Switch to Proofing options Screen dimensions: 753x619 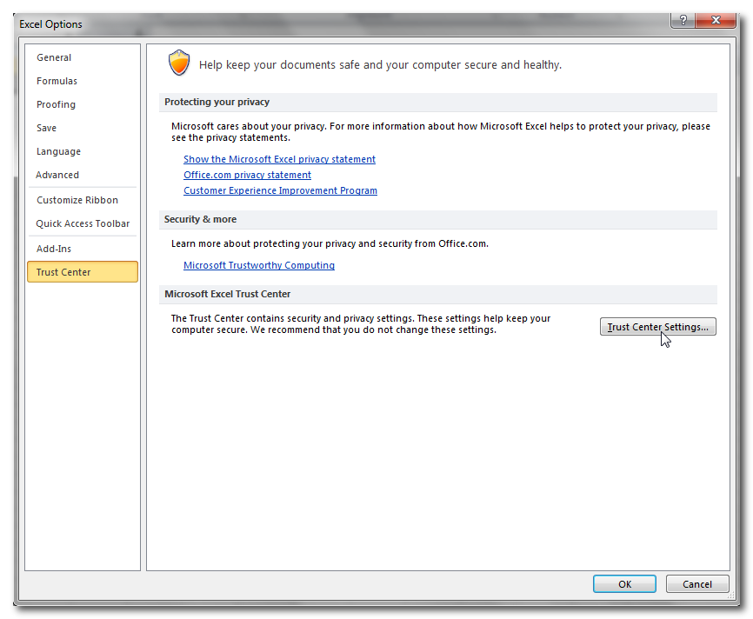pos(56,104)
